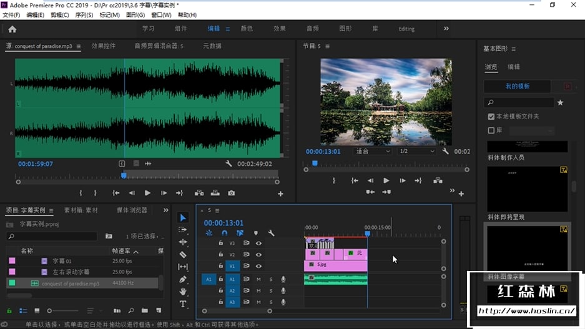
Task: Toggle V1 track visibility eye
Action: (x=258, y=266)
